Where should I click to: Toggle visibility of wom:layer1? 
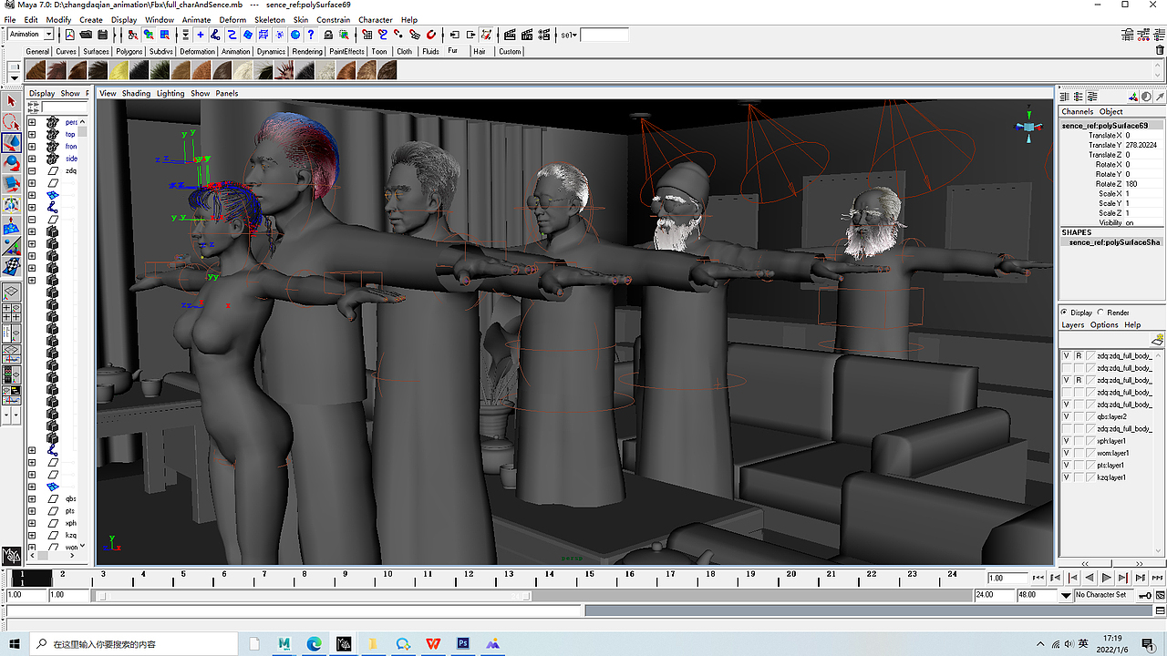pyautogui.click(x=1067, y=453)
